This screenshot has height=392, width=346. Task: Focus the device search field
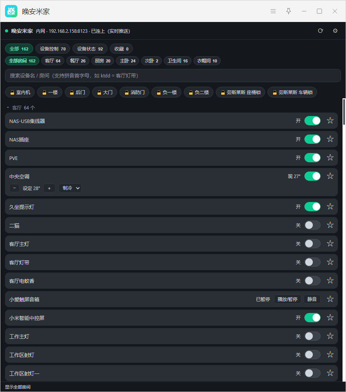click(x=173, y=76)
